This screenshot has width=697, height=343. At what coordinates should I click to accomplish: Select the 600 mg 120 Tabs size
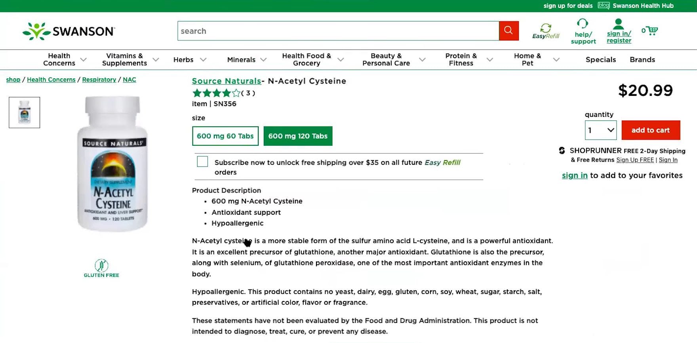pos(298,136)
